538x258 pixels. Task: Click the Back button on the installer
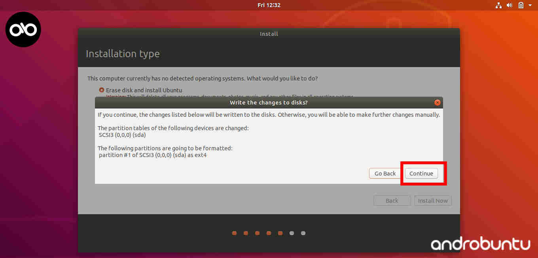392,200
